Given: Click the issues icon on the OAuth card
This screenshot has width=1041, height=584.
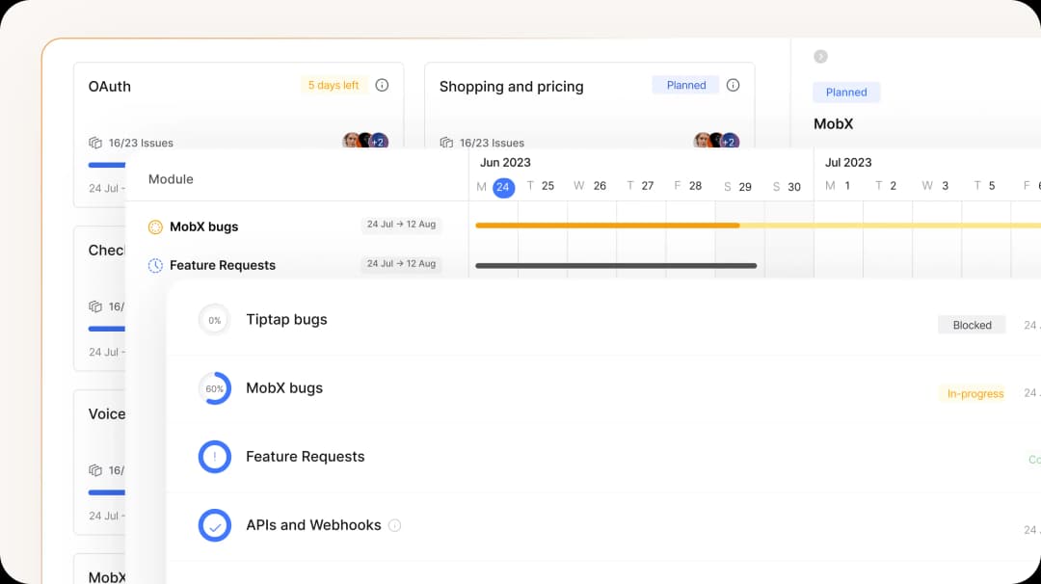Looking at the screenshot, I should [x=93, y=142].
